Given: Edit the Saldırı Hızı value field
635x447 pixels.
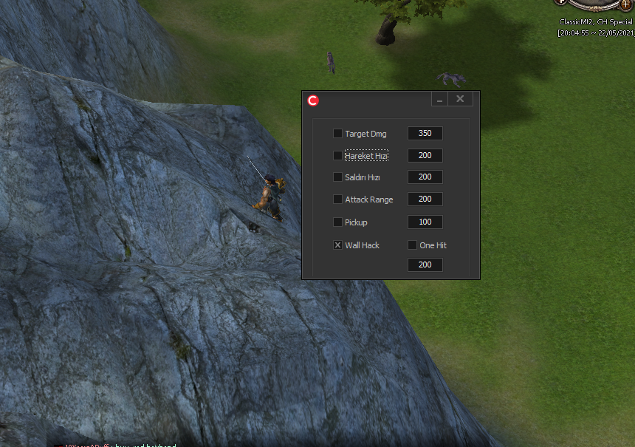Looking at the screenshot, I should click(x=425, y=177).
